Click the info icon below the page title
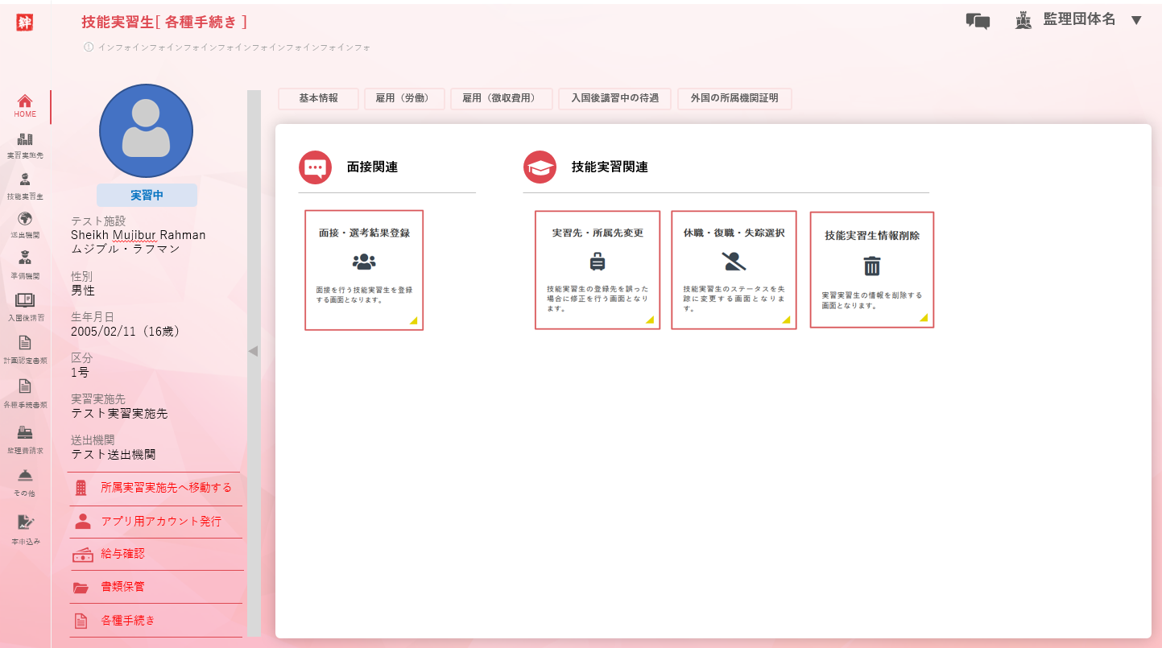The image size is (1162, 648). coord(89,47)
